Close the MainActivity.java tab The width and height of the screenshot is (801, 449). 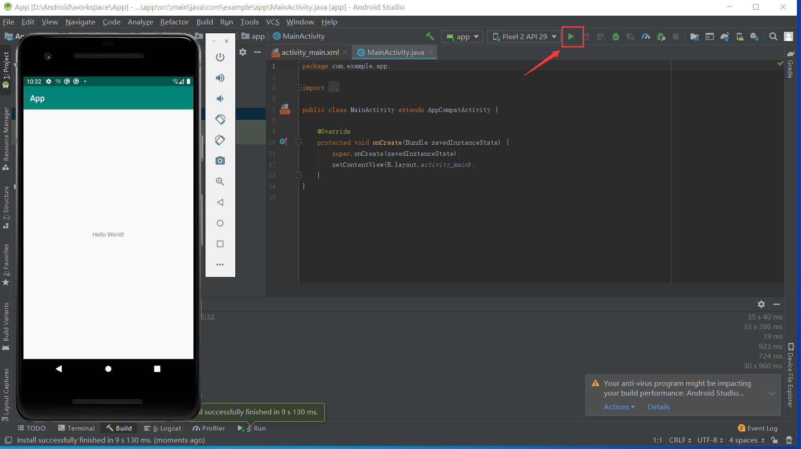point(430,52)
